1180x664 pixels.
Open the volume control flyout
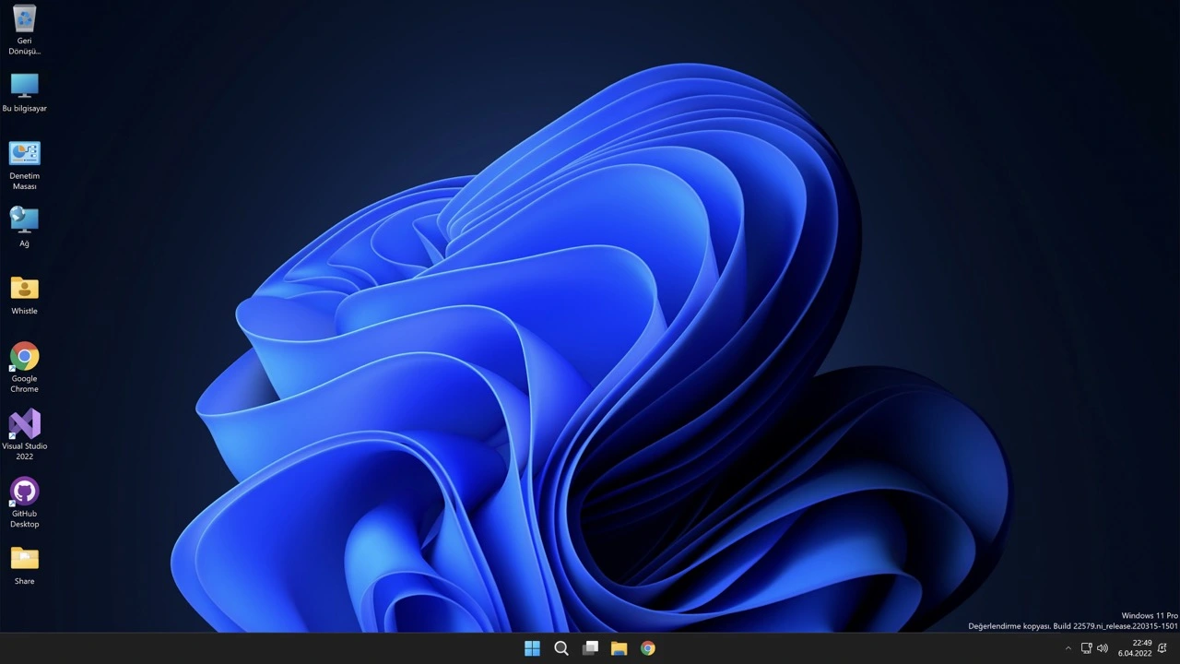tap(1103, 648)
